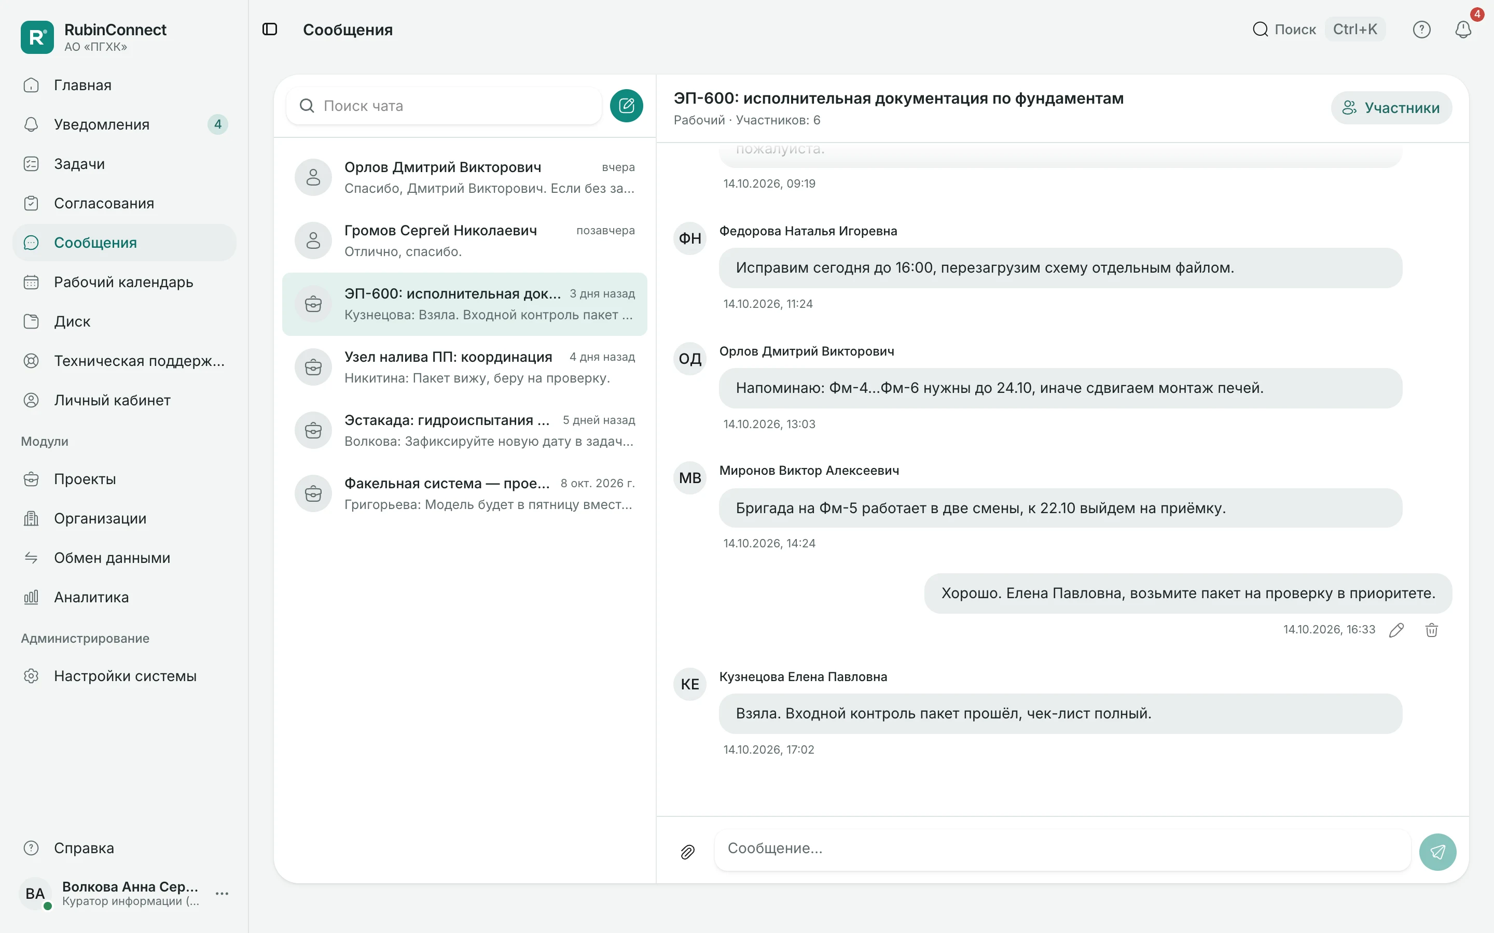The height and width of the screenshot is (933, 1494).
Task: Open Задачи section
Action: click(x=124, y=163)
